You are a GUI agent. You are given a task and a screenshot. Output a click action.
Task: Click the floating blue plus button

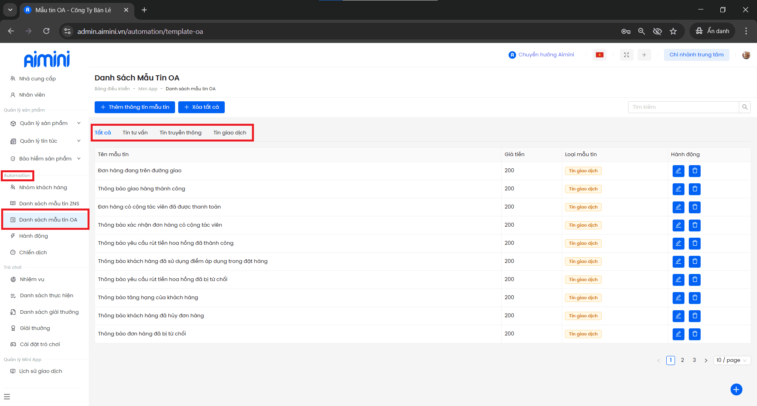tap(736, 389)
